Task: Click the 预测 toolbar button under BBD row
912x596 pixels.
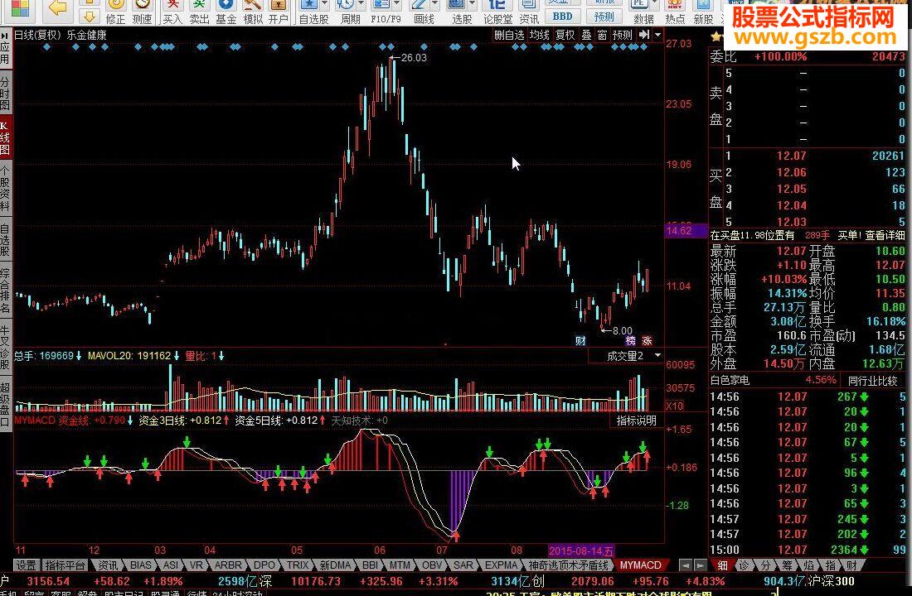Action: (604, 17)
